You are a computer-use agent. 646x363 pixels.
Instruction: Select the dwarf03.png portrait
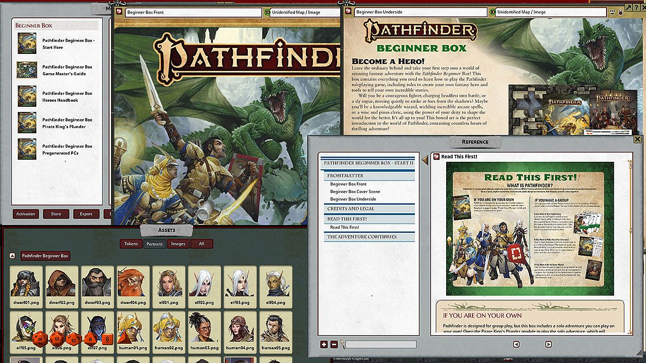(x=97, y=286)
